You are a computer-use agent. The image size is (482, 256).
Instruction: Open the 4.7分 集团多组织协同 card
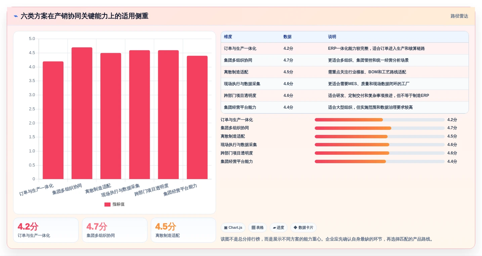pyautogui.click(x=115, y=230)
